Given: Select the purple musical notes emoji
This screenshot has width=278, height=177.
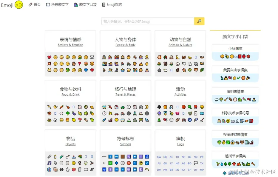Looking at the screenshot, I should click(x=49, y=163).
